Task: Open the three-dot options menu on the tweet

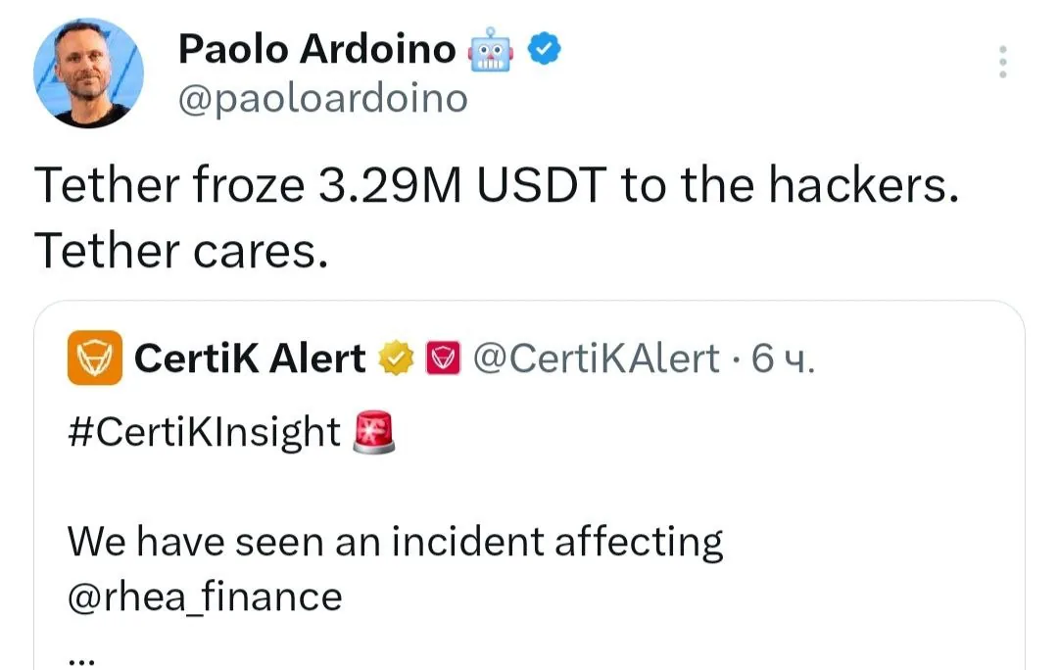Action: click(1002, 63)
